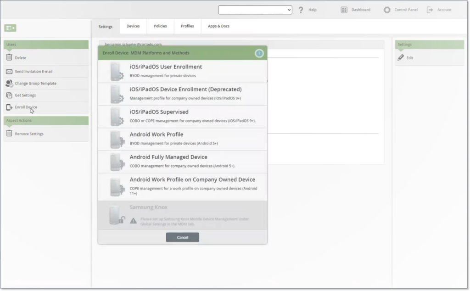
Task: Click the Get Settings icon
Action: pyautogui.click(x=9, y=95)
